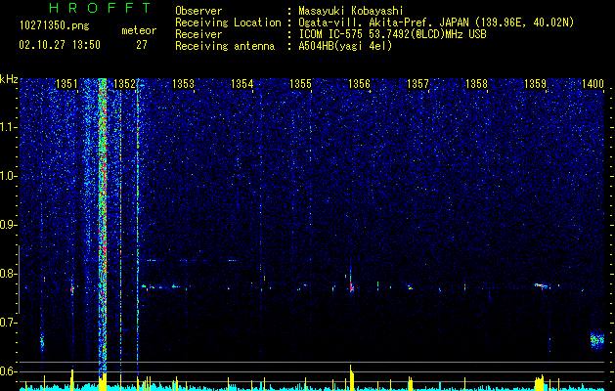
Task: Click the A504HB(yagi 4el) antenna text
Action: tap(345, 46)
